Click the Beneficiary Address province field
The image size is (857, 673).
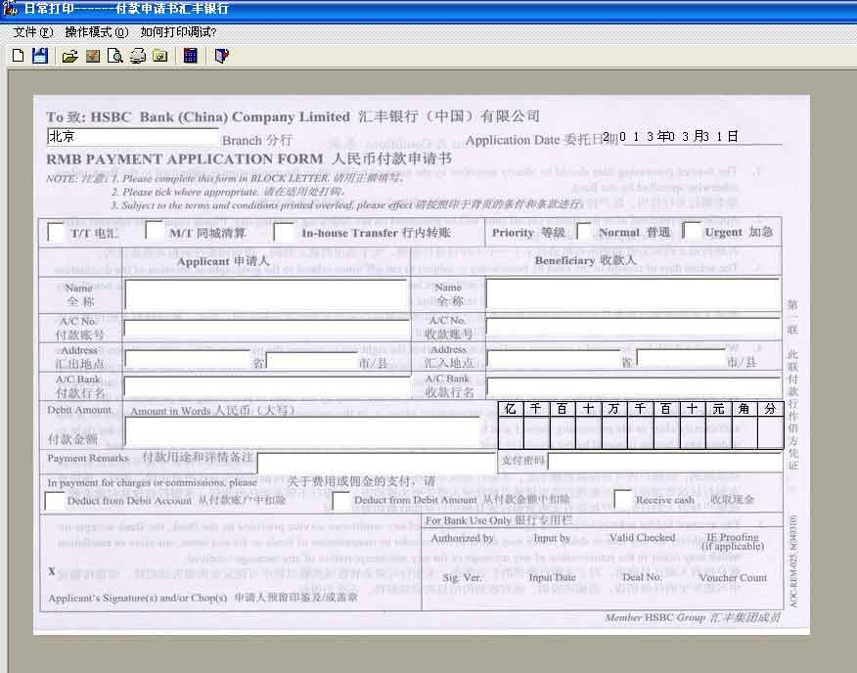point(553,359)
